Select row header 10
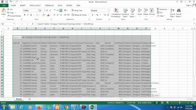Image resolution: width=196 pixels, height=110 pixels. (x=2, y=57)
